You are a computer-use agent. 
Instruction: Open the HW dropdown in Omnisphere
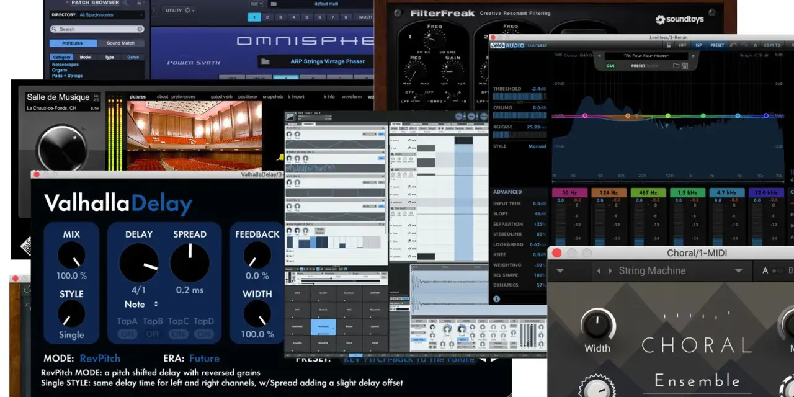tap(256, 4)
